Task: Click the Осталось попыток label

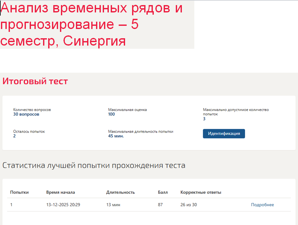Action: point(29,131)
